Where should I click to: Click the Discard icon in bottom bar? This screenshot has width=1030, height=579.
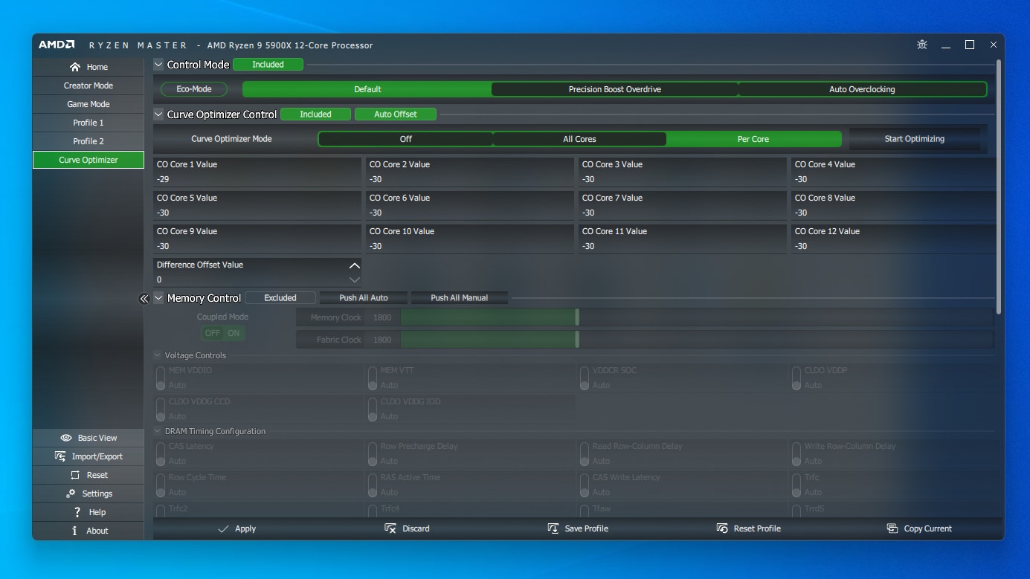[x=390, y=528]
